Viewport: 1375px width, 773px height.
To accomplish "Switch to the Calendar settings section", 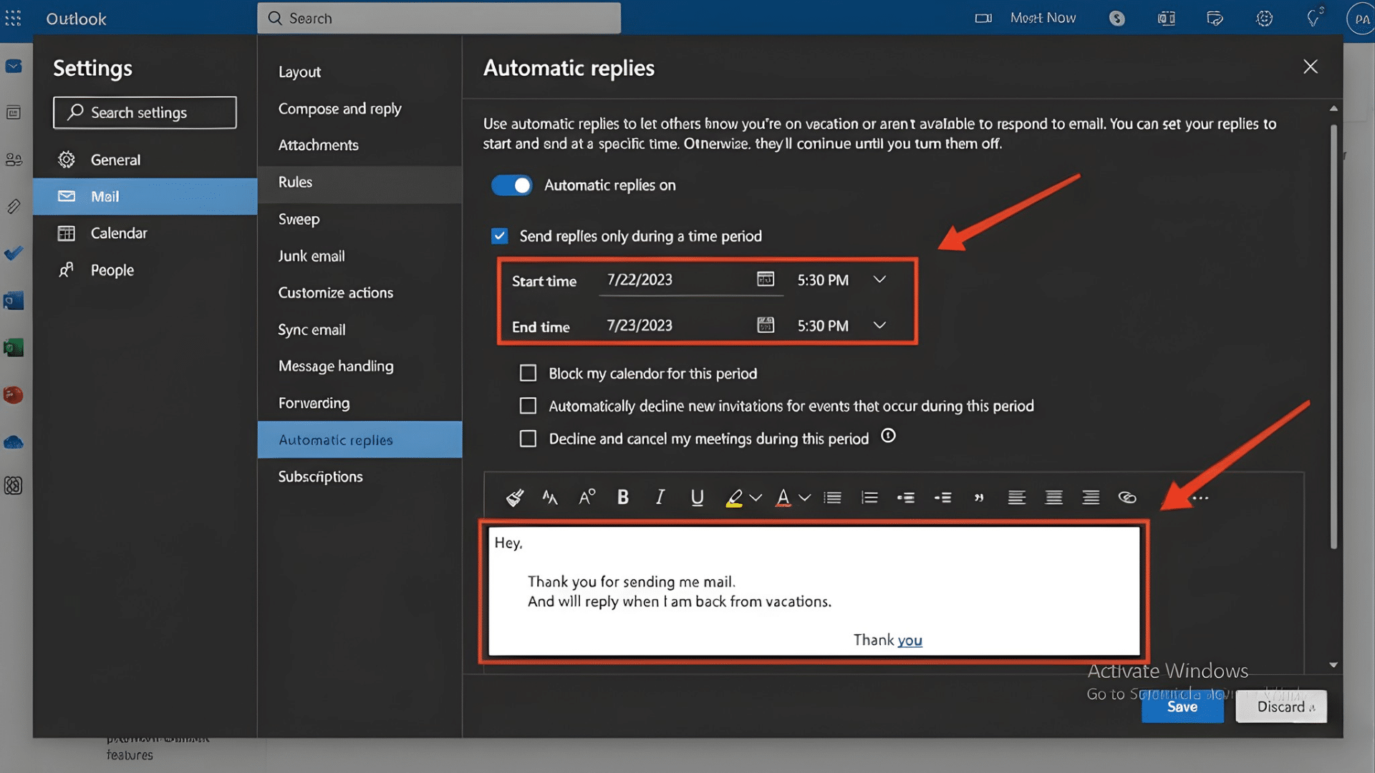I will tap(119, 233).
